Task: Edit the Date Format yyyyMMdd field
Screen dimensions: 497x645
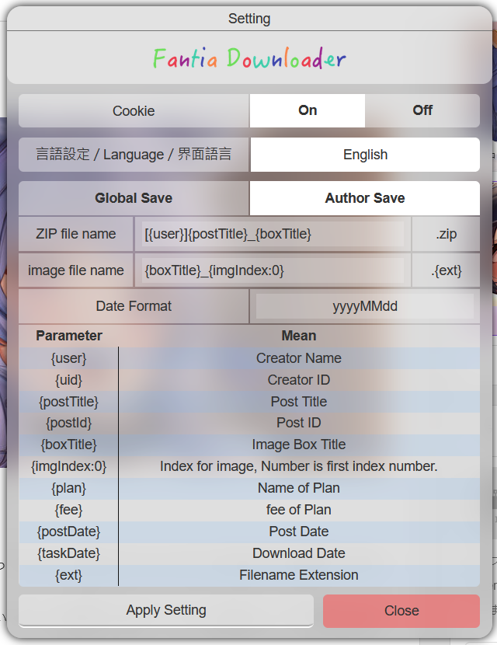Action: 365,306
